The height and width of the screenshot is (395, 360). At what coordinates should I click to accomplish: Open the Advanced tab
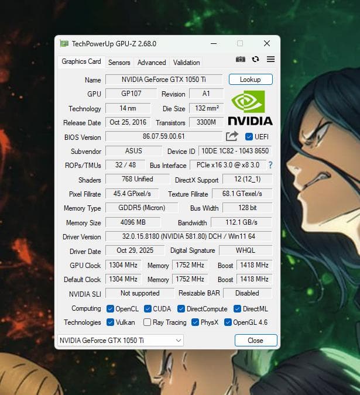152,63
